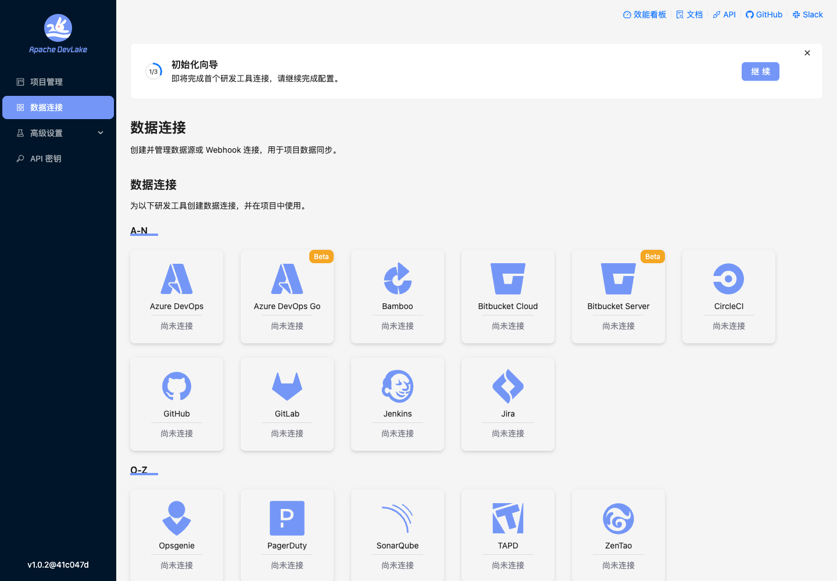Open the SonarQube logo icon
The width and height of the screenshot is (837, 581).
(398, 518)
